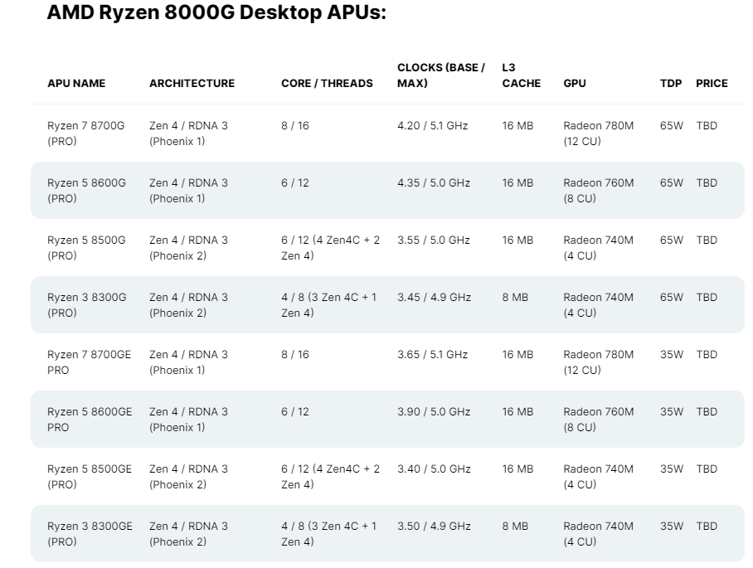Click the 3.55 / 5.0 GHz clock value

(434, 240)
